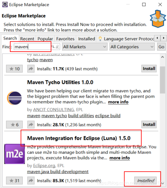
Task: Switch to the Installed tab
Action: click(87, 39)
